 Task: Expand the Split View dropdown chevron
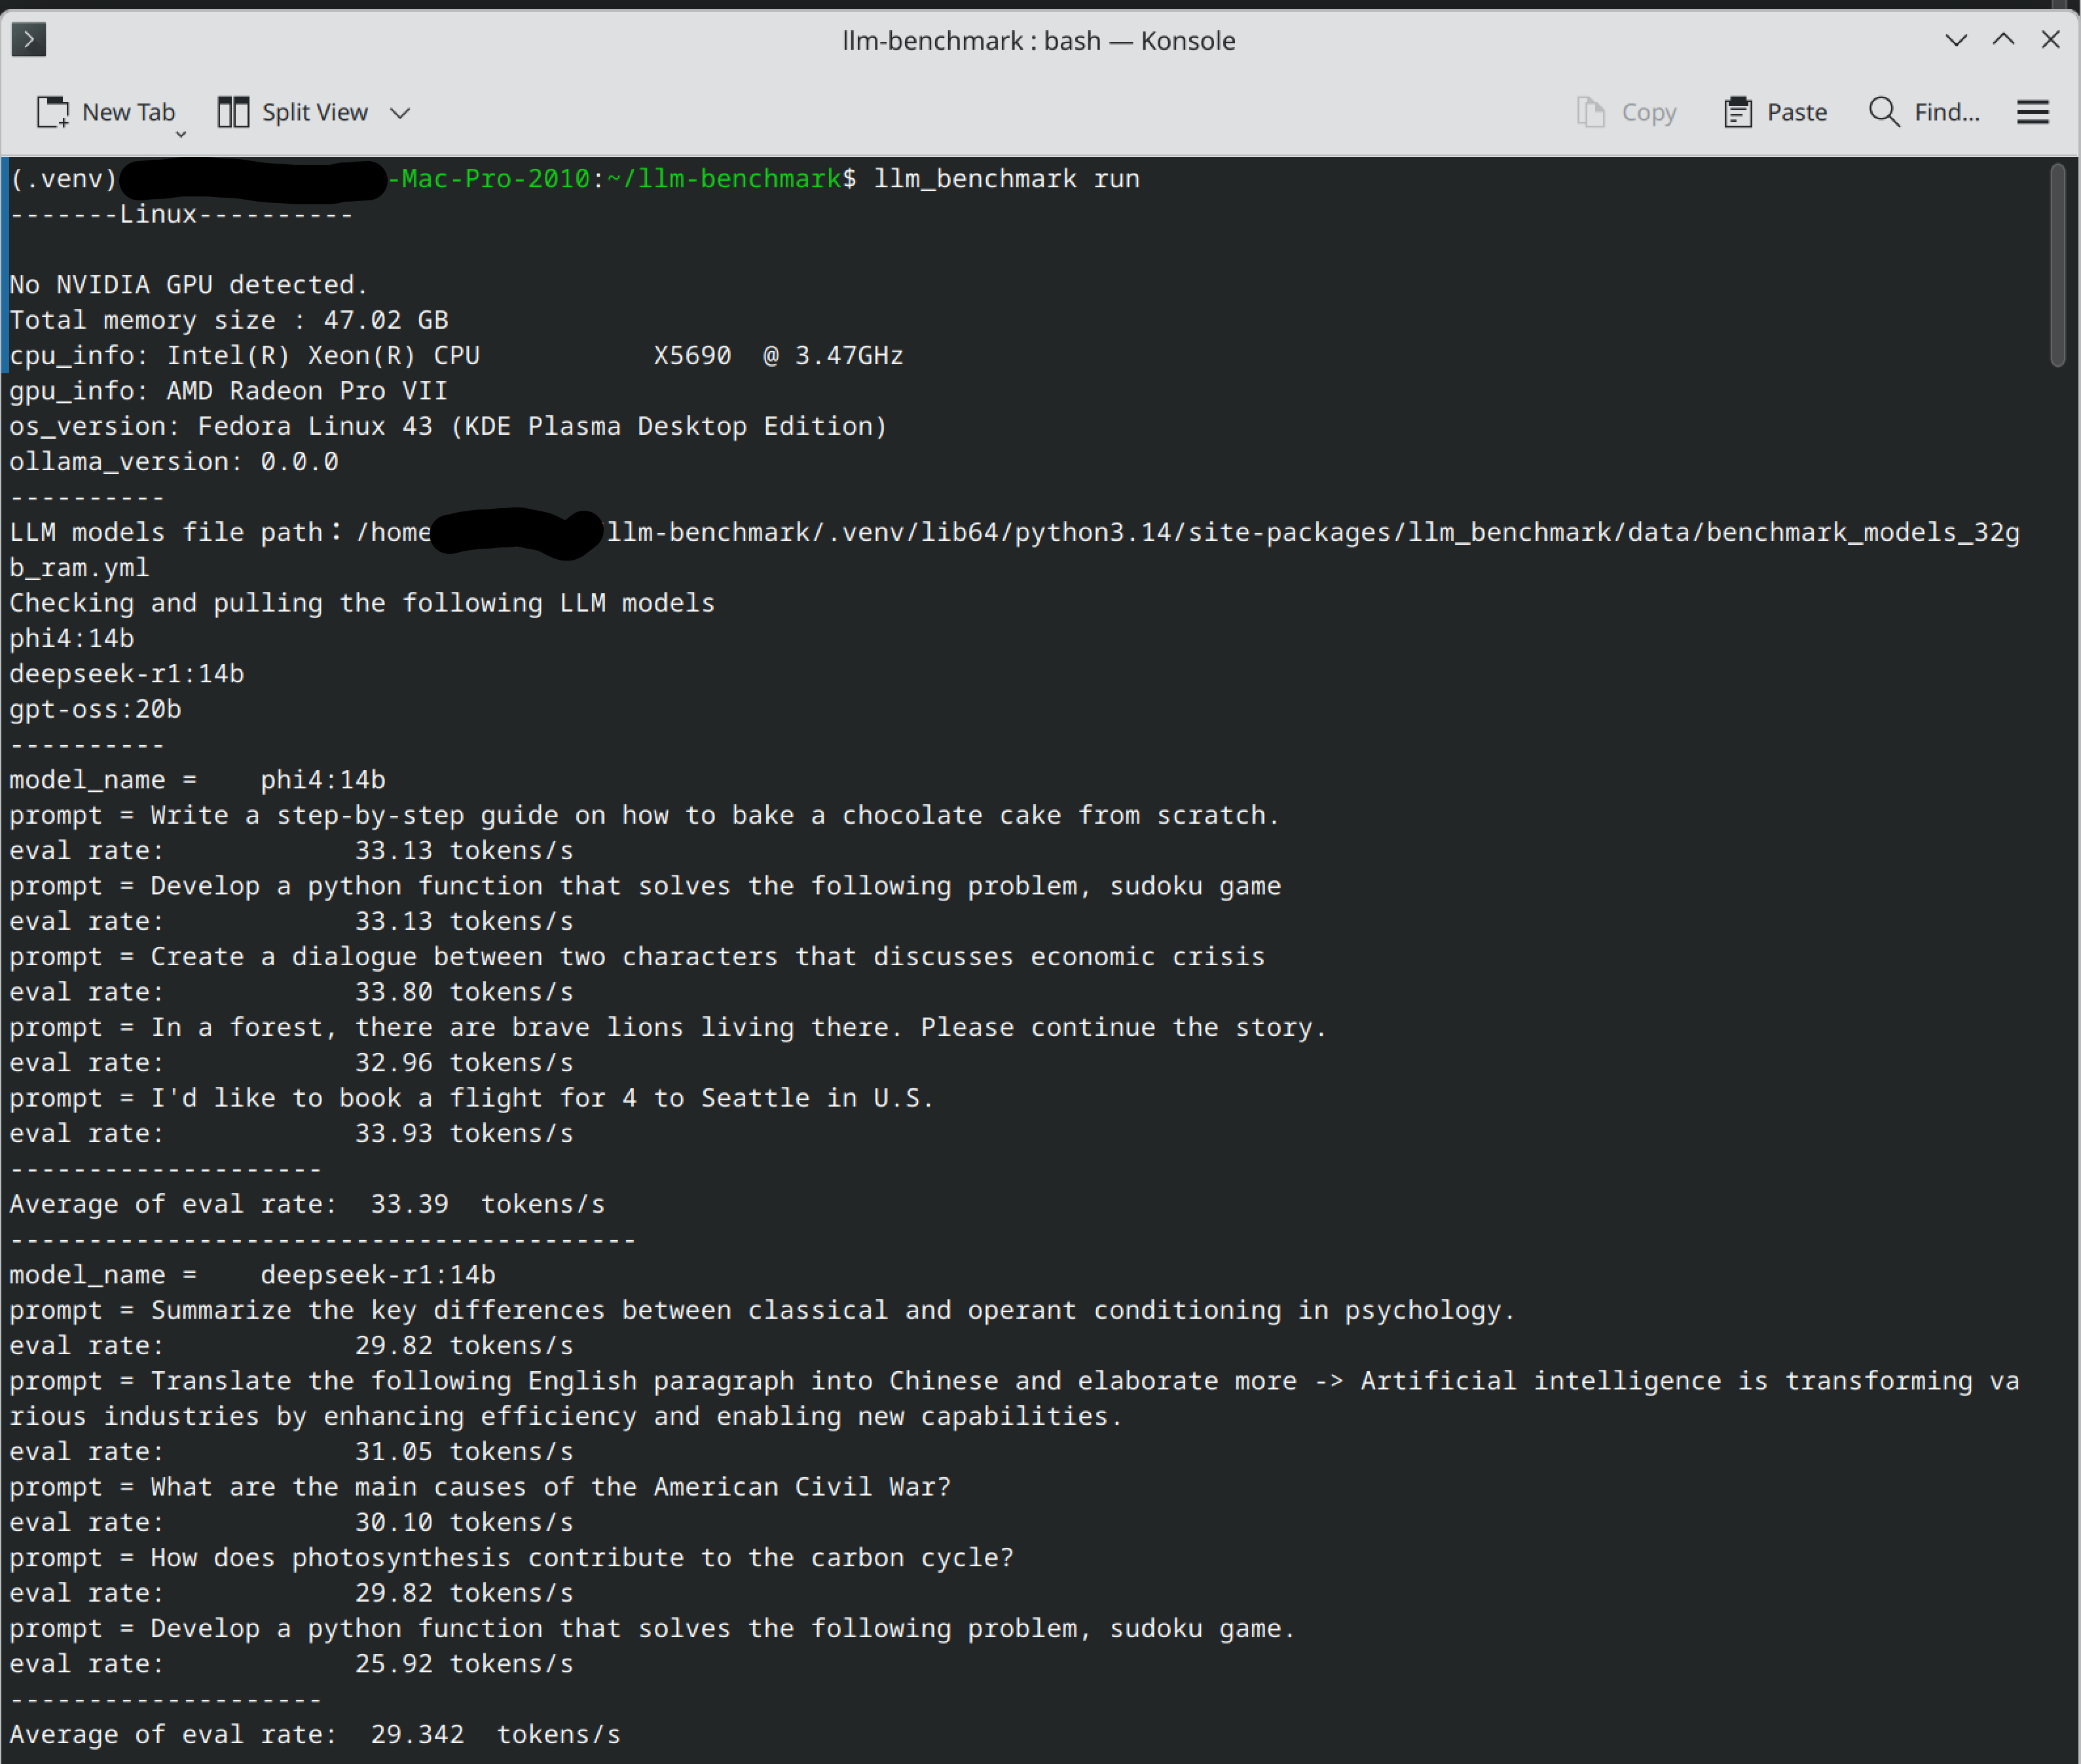pyautogui.click(x=400, y=113)
